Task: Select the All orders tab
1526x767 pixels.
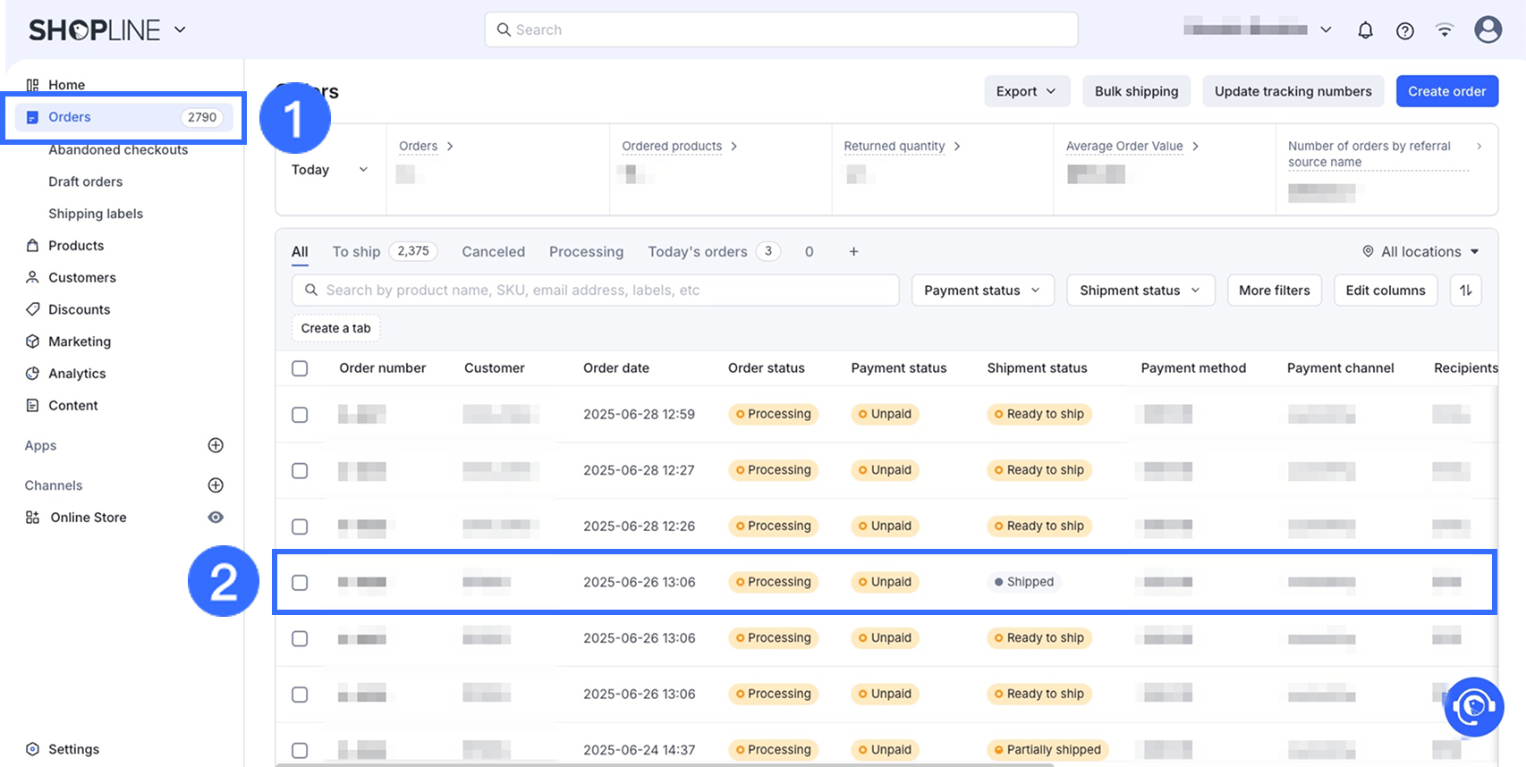Action: click(300, 251)
